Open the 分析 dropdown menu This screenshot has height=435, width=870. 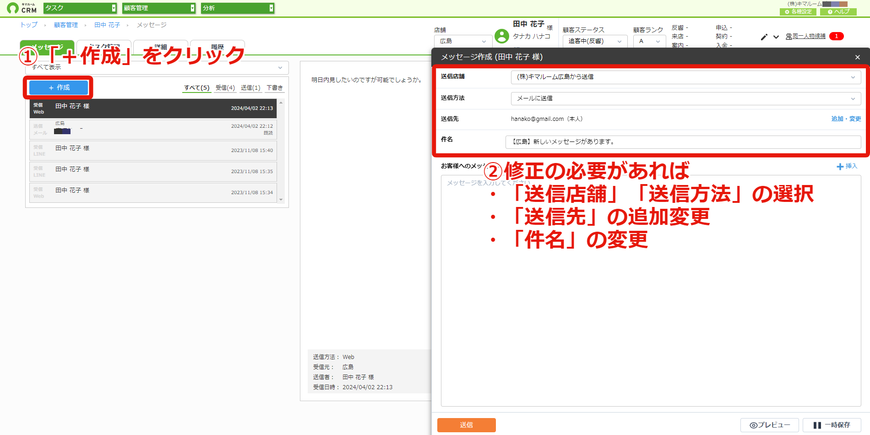(x=238, y=8)
